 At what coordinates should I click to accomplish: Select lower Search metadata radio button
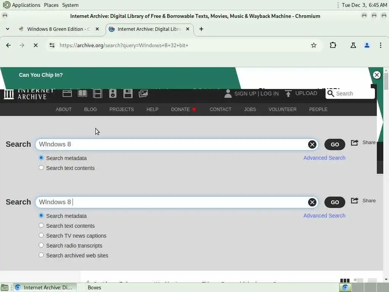point(41,216)
